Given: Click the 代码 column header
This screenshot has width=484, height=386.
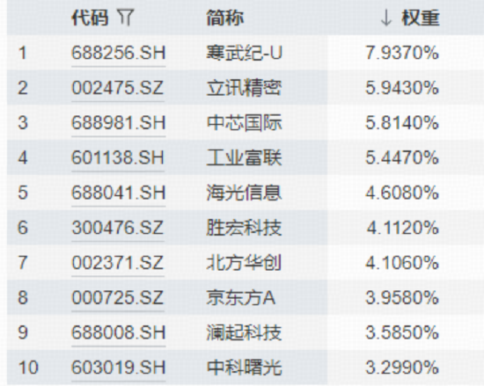Looking at the screenshot, I should [x=90, y=18].
